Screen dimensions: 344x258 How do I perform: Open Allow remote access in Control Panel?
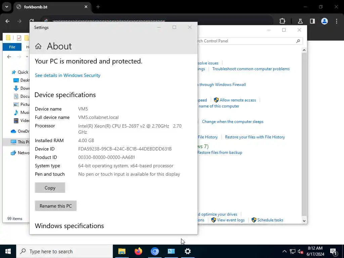(238, 100)
